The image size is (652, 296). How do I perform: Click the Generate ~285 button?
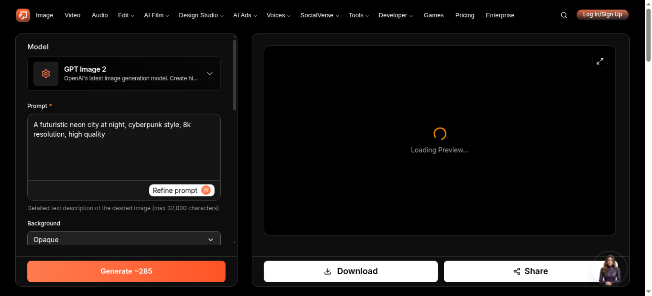click(x=126, y=271)
